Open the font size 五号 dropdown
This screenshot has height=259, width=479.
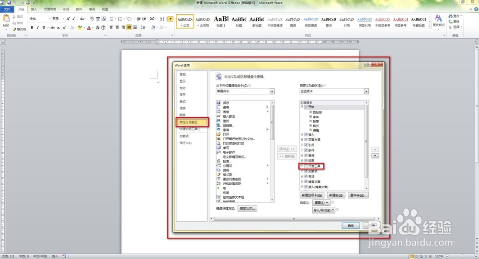pyautogui.click(x=63, y=19)
